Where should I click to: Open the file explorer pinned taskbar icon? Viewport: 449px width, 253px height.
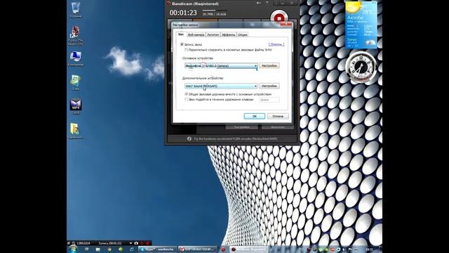98,249
